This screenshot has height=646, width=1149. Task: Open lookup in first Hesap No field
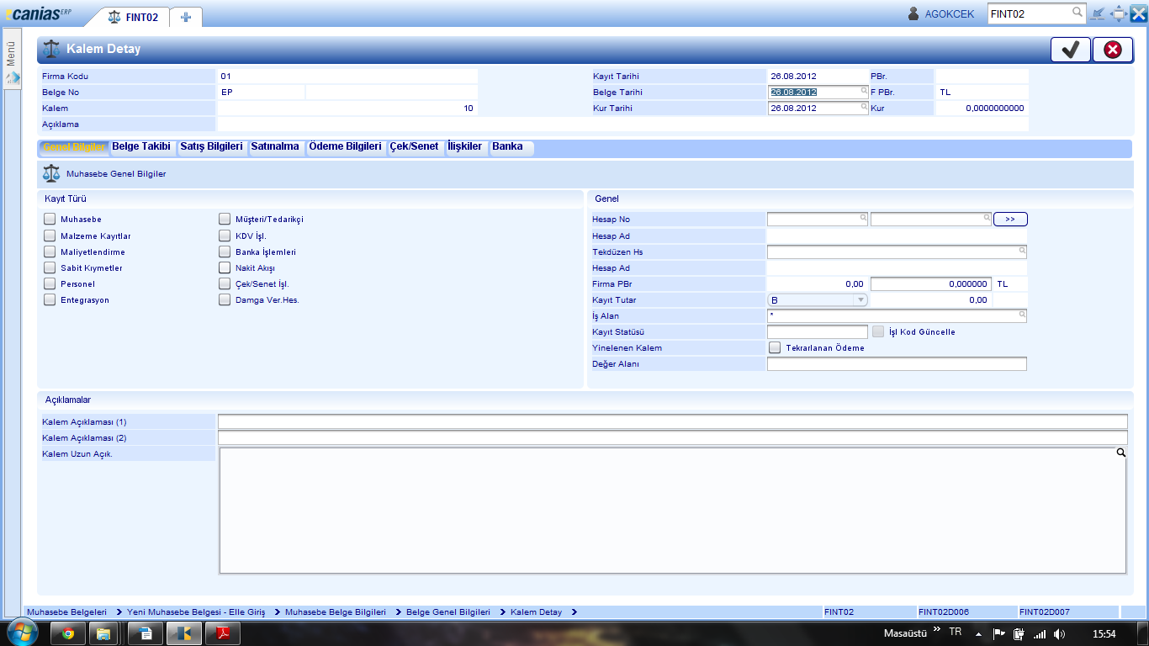(864, 217)
